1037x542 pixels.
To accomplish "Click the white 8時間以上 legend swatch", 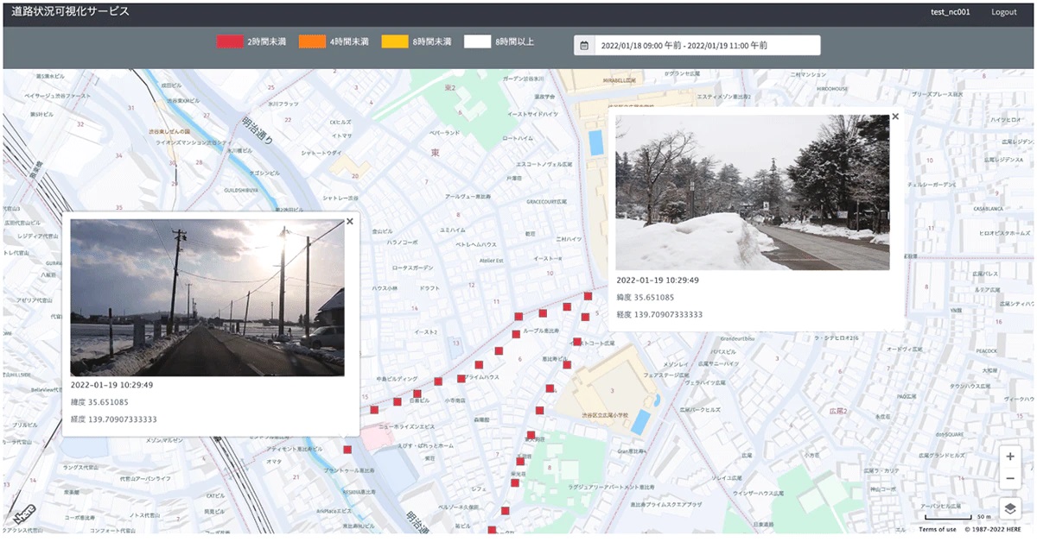I will point(477,41).
